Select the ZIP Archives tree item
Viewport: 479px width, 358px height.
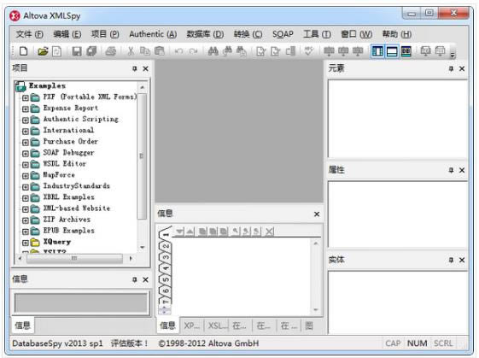pos(67,220)
